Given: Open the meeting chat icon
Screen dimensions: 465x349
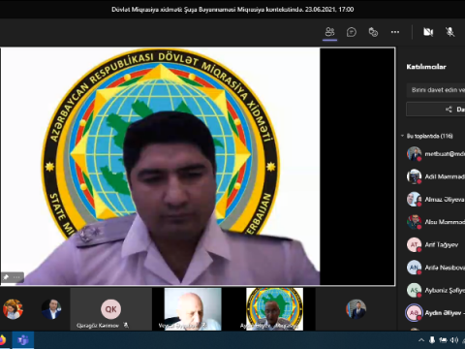Looking at the screenshot, I should pos(352,32).
